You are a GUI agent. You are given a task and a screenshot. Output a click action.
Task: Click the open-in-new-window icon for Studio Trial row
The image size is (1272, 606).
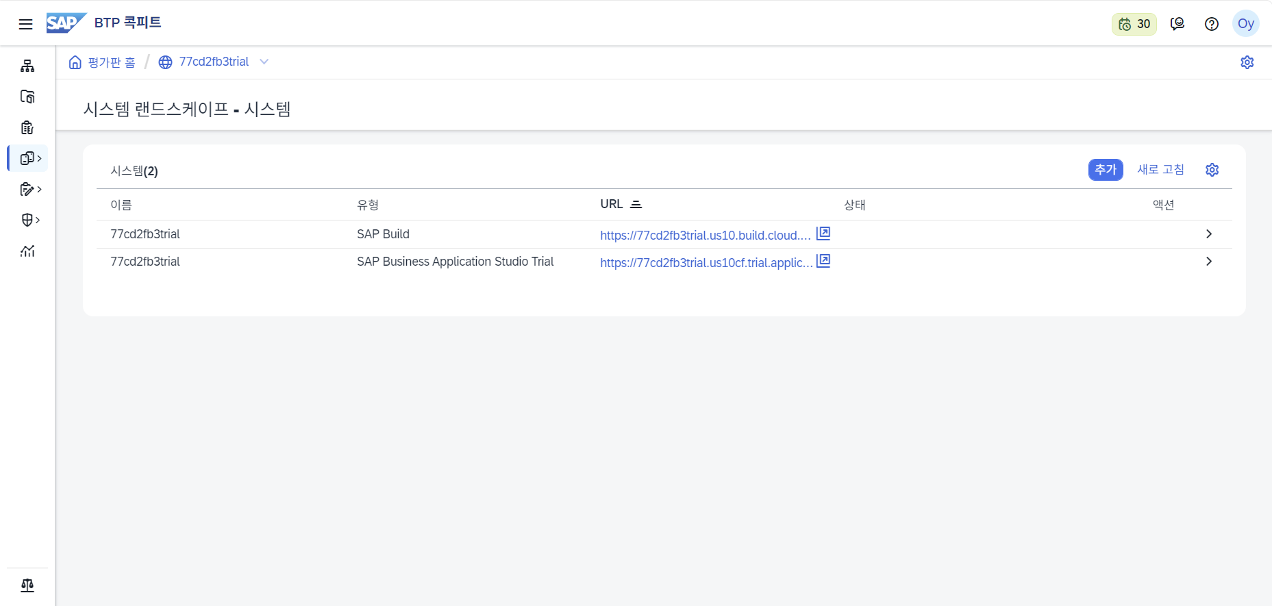(823, 261)
